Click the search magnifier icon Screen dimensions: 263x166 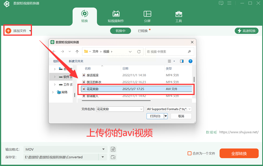pos(189,51)
